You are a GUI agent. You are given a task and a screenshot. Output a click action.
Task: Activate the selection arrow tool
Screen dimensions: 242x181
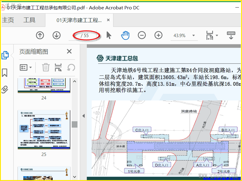coord(109,35)
